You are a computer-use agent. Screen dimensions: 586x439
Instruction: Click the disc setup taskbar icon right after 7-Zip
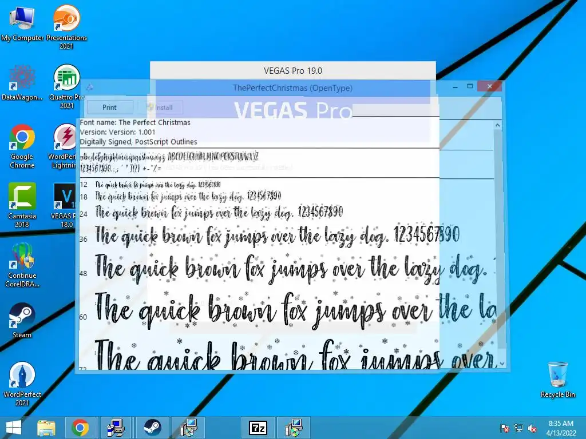click(294, 428)
